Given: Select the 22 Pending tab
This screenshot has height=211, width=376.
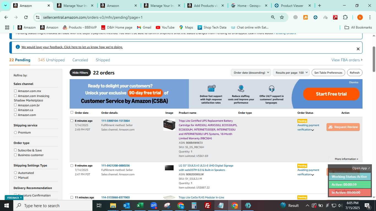Looking at the screenshot, I should 20,60.
